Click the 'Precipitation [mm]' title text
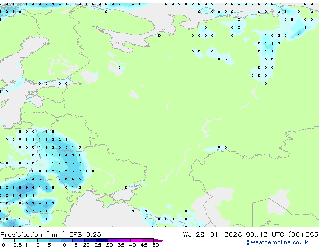Viewport: 319px width, 247px height. 33,235
